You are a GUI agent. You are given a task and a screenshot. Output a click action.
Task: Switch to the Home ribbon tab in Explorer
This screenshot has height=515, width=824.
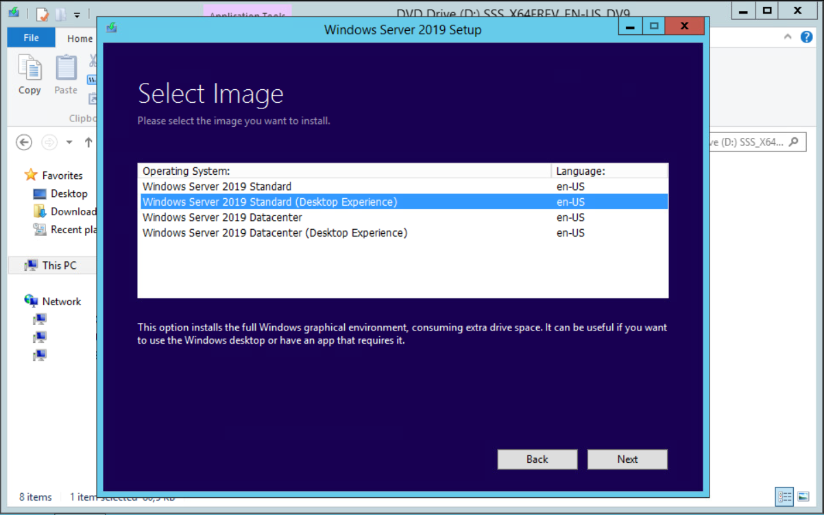[80, 38]
